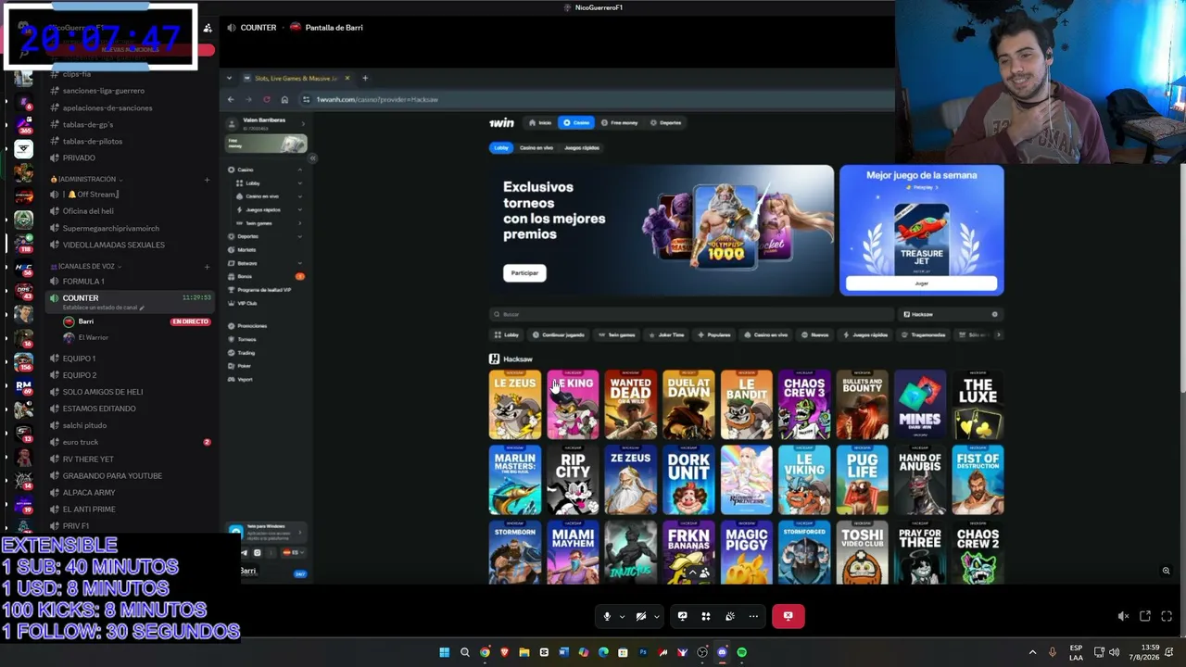Image resolution: width=1186 pixels, height=667 pixels.
Task: Open the Chaos Crew 3 game
Action: (x=804, y=405)
